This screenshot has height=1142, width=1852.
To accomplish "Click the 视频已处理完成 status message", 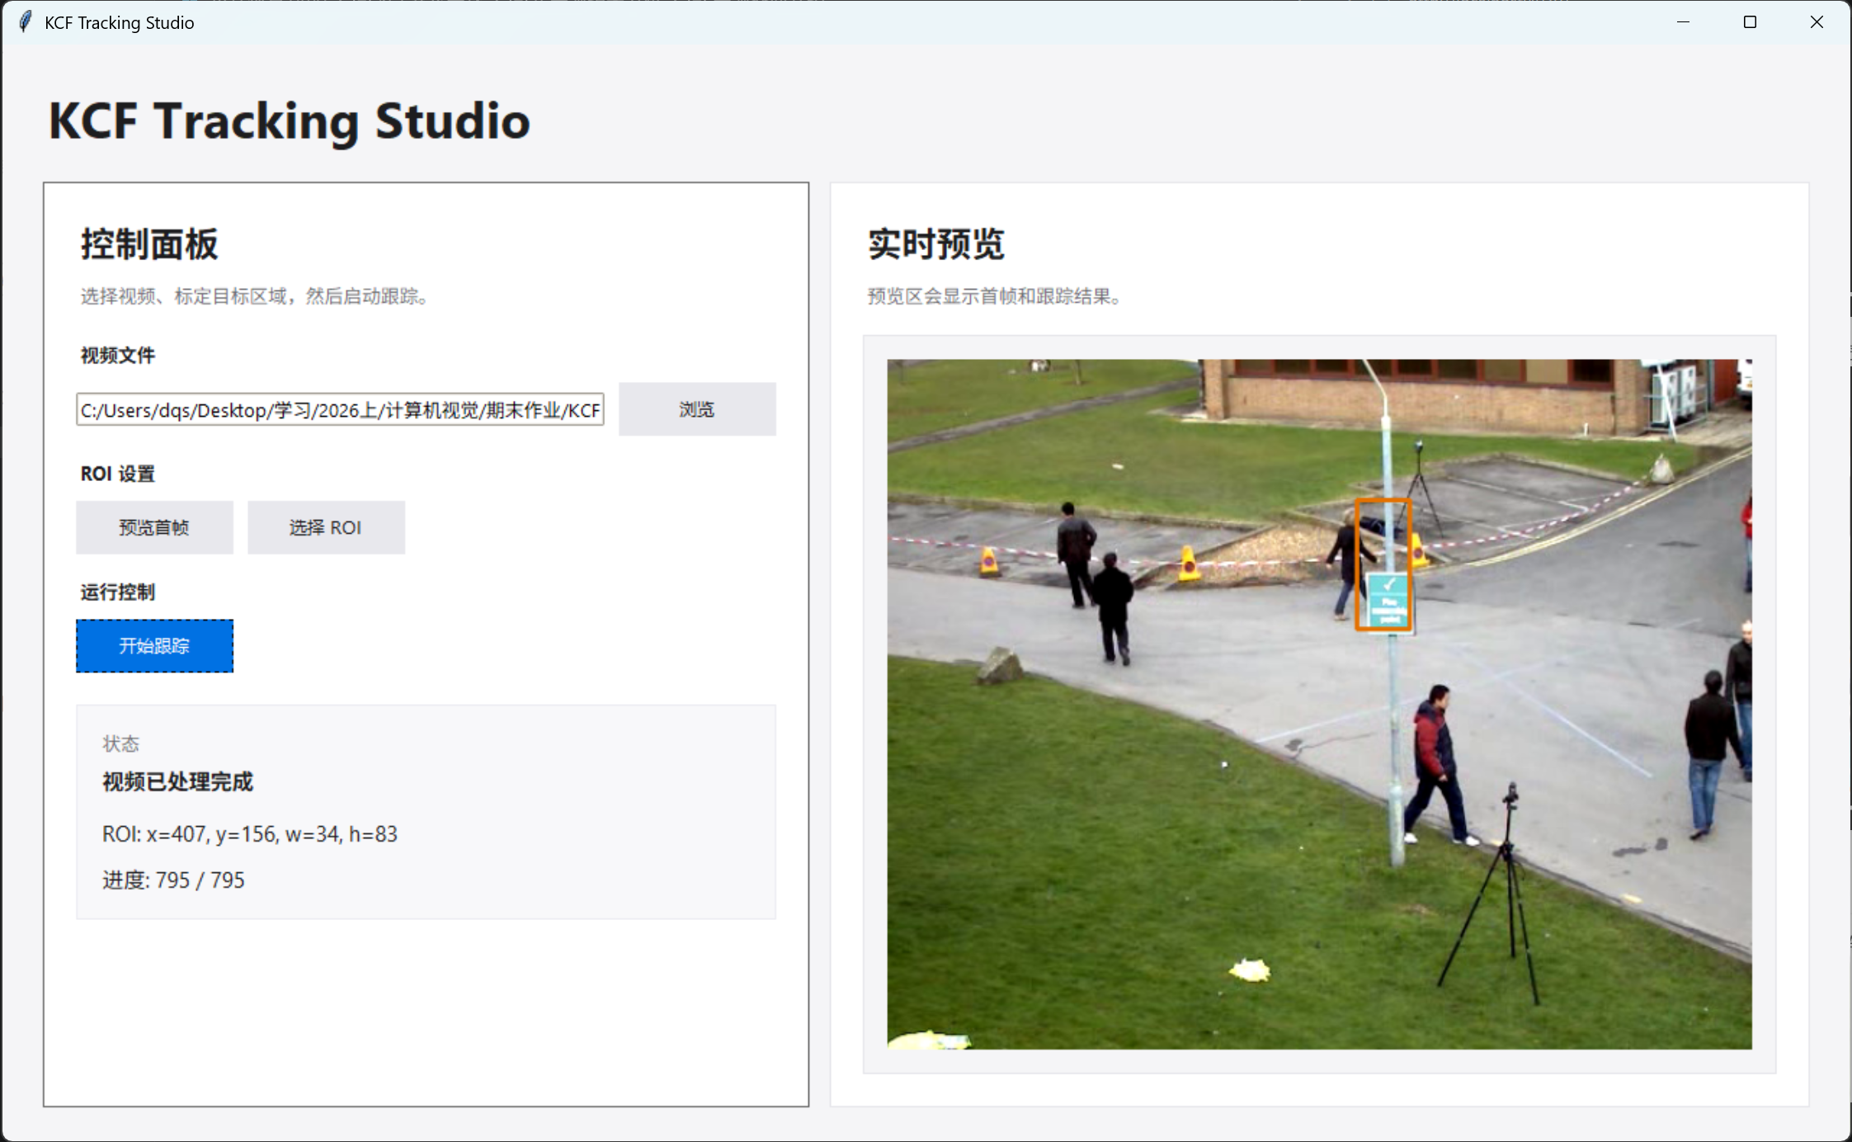I will pyautogui.click(x=177, y=781).
